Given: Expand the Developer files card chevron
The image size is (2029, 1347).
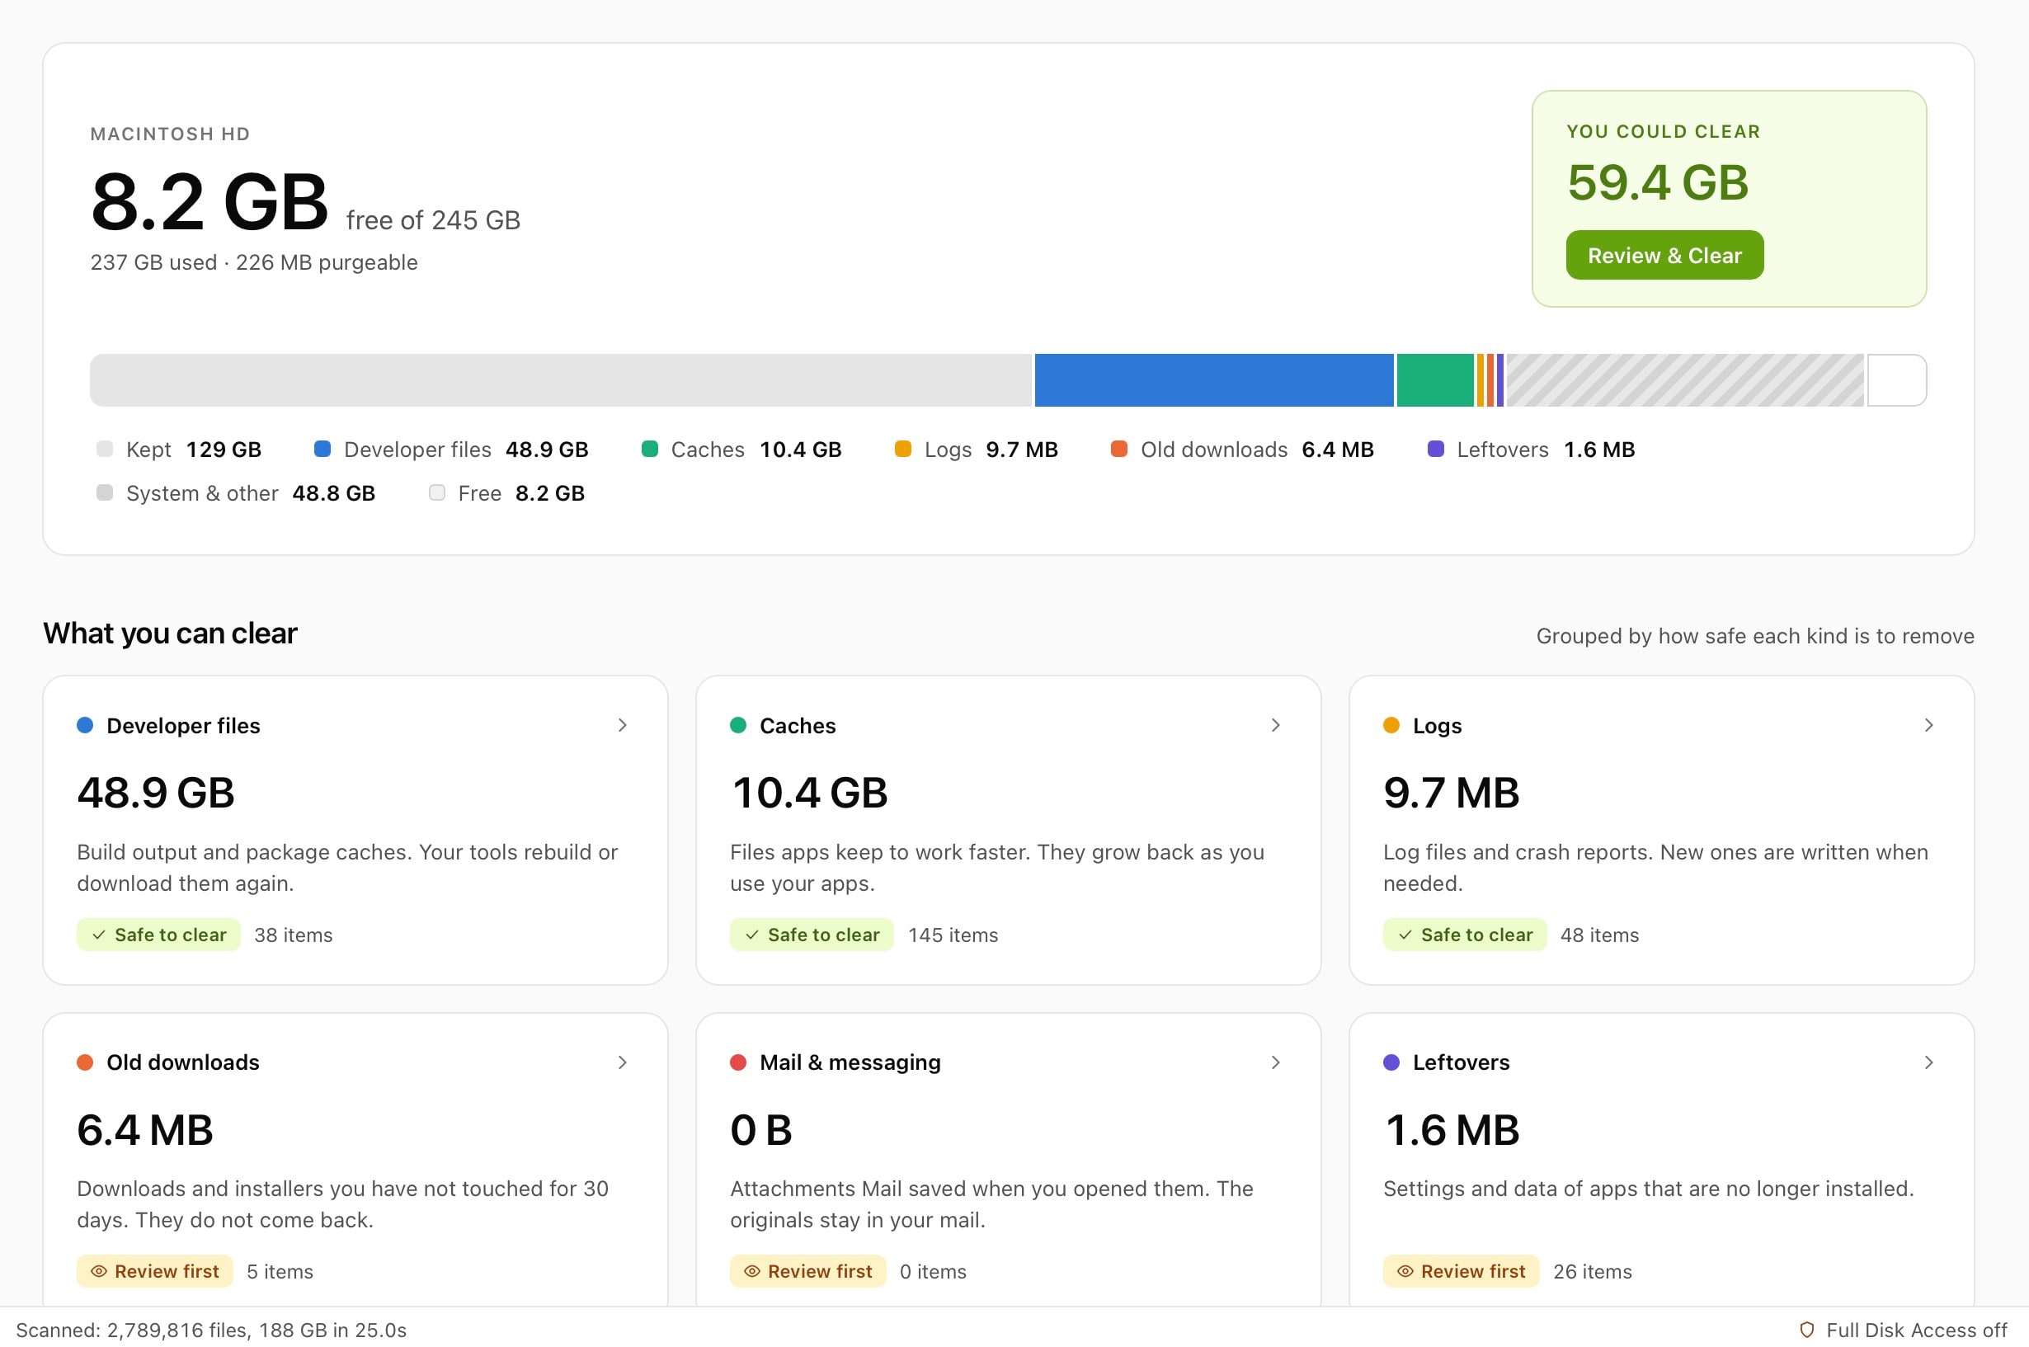Looking at the screenshot, I should click(x=623, y=725).
